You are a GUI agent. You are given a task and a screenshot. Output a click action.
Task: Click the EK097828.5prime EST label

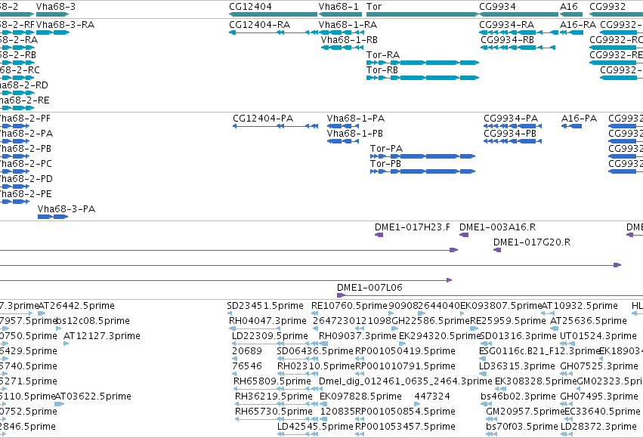360,396
